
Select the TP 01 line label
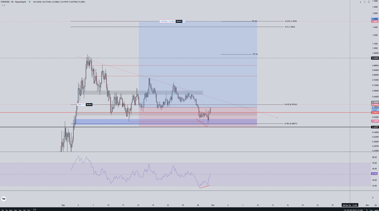pos(255,55)
